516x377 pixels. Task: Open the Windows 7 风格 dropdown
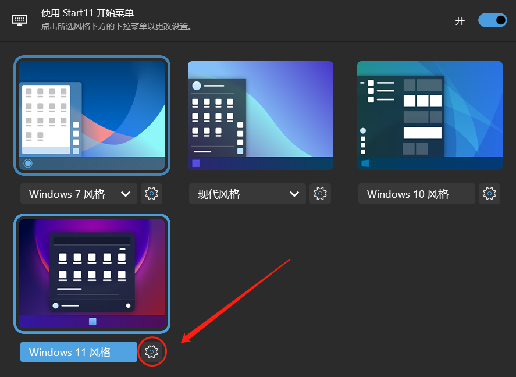point(79,194)
